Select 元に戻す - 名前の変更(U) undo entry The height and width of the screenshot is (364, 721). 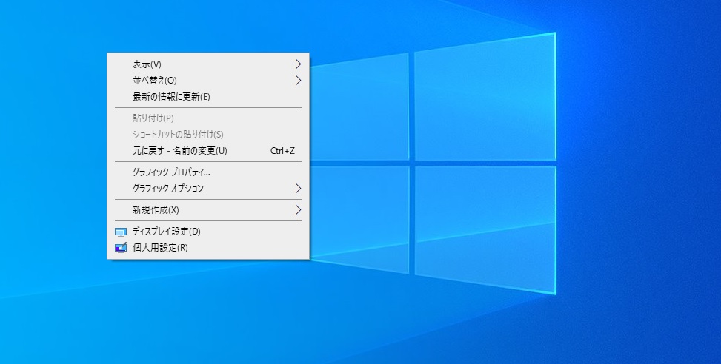208,151
